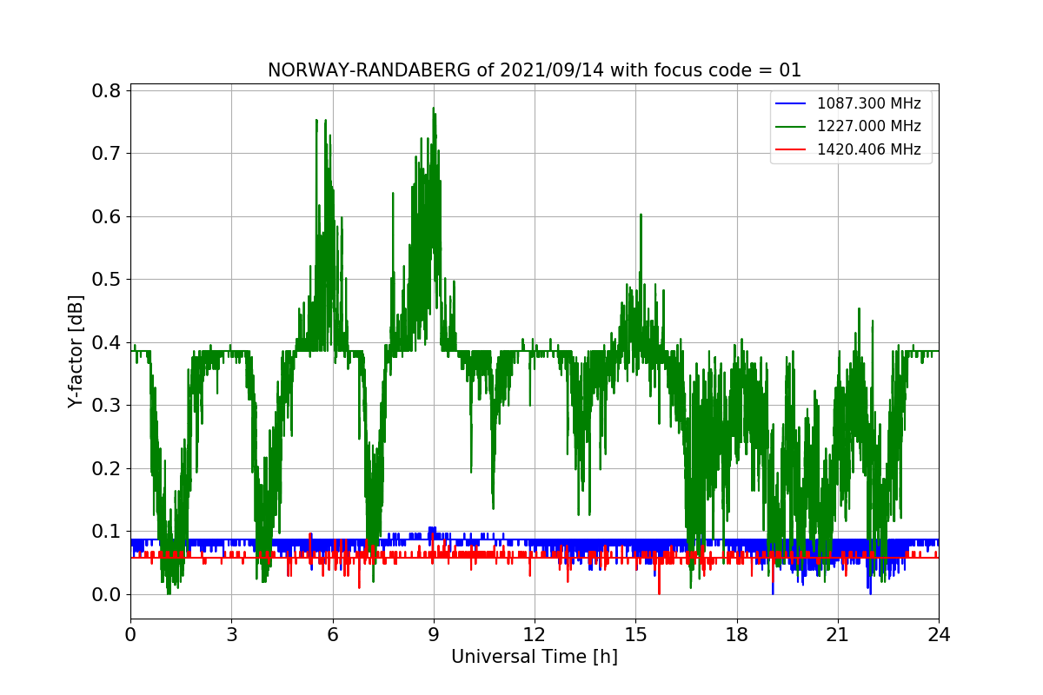Click the green curve peak near 9 hours

point(433,109)
